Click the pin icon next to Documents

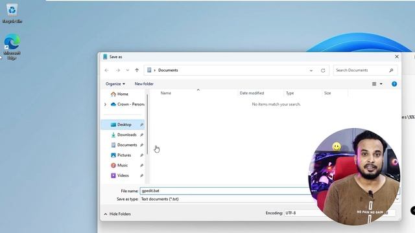click(x=141, y=145)
